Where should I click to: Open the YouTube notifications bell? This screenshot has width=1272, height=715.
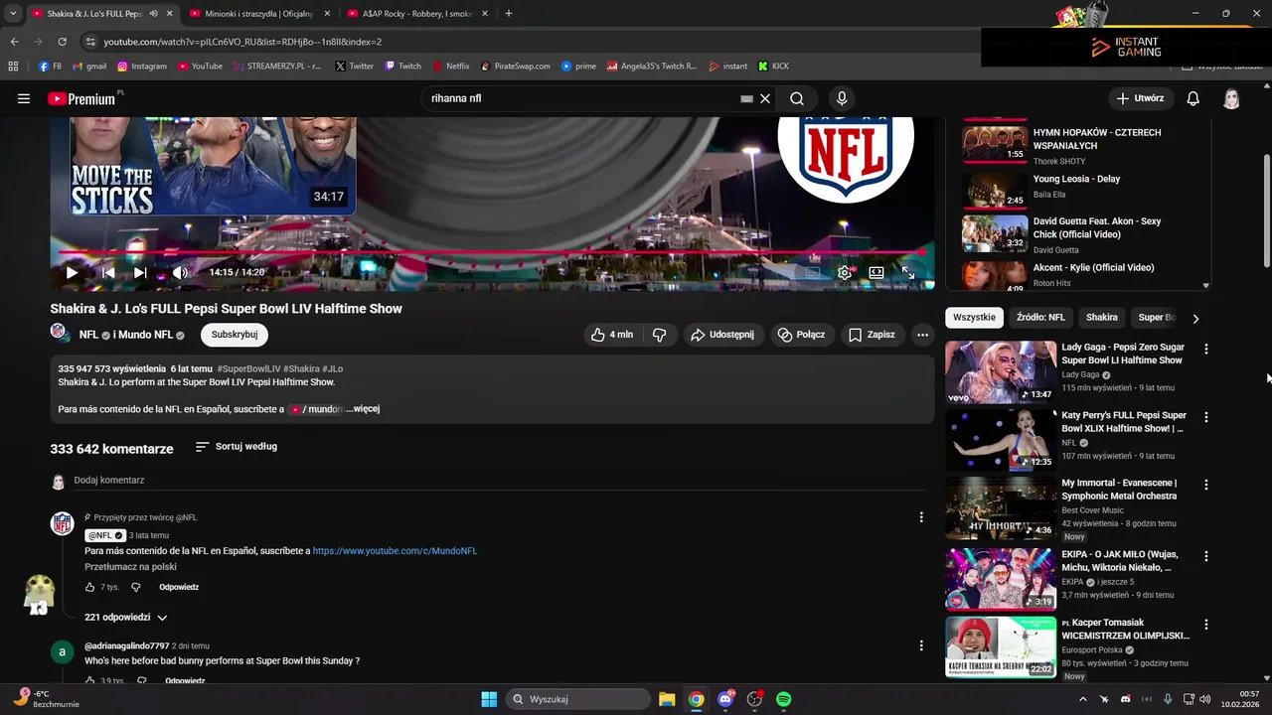1193,98
